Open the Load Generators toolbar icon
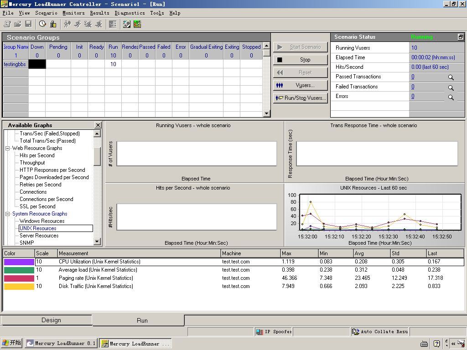Image resolution: width=467 pixels, height=350 pixels. click(53, 24)
